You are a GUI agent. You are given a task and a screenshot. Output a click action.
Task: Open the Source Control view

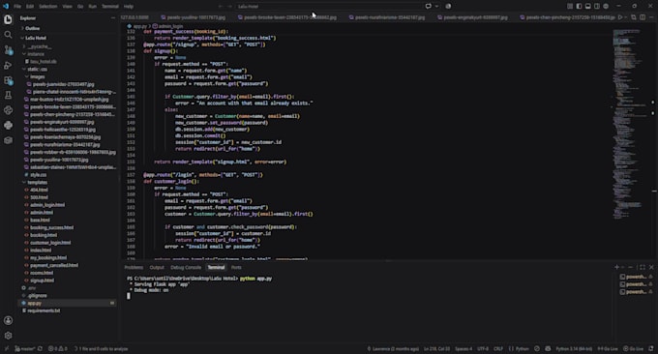8,50
